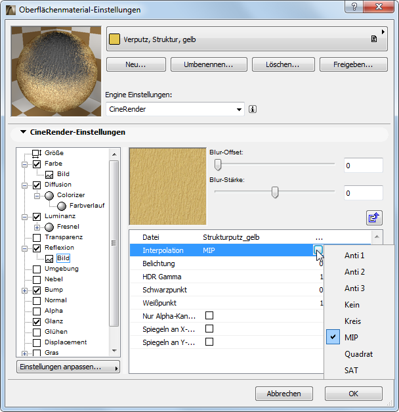Choose Kreis interpolation option

pos(359,321)
